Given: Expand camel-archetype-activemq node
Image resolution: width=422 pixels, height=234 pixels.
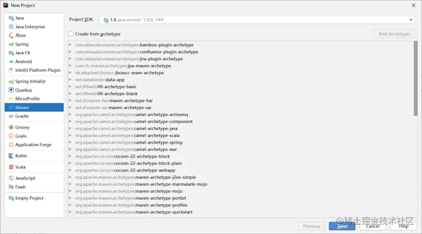Looking at the screenshot, I should (x=70, y=114).
